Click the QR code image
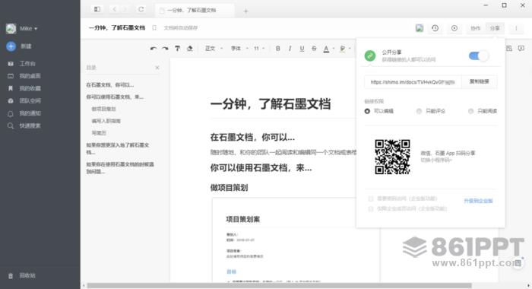532x289 pixels. pyautogui.click(x=392, y=157)
